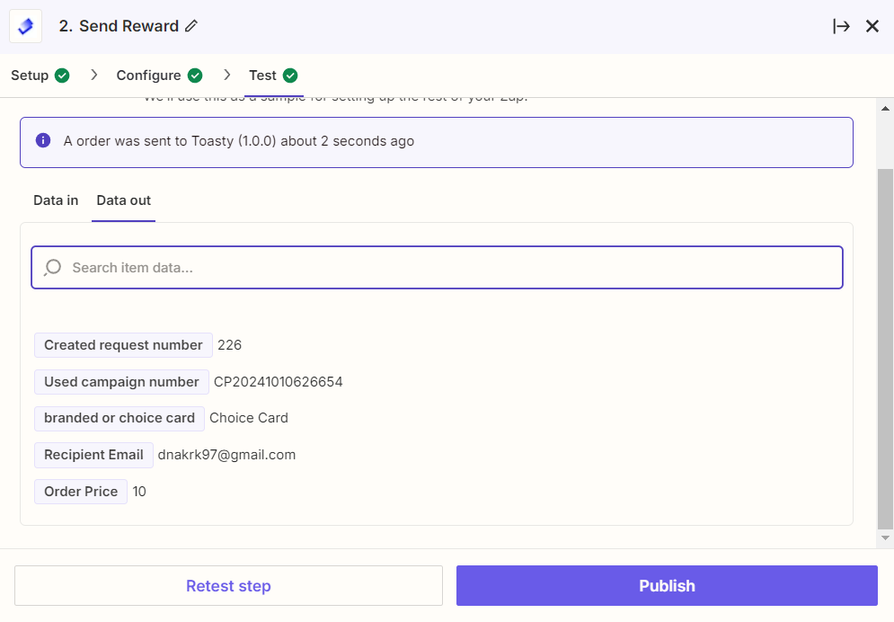Click the Setup green checkmark icon
The width and height of the screenshot is (894, 622).
[x=62, y=76]
